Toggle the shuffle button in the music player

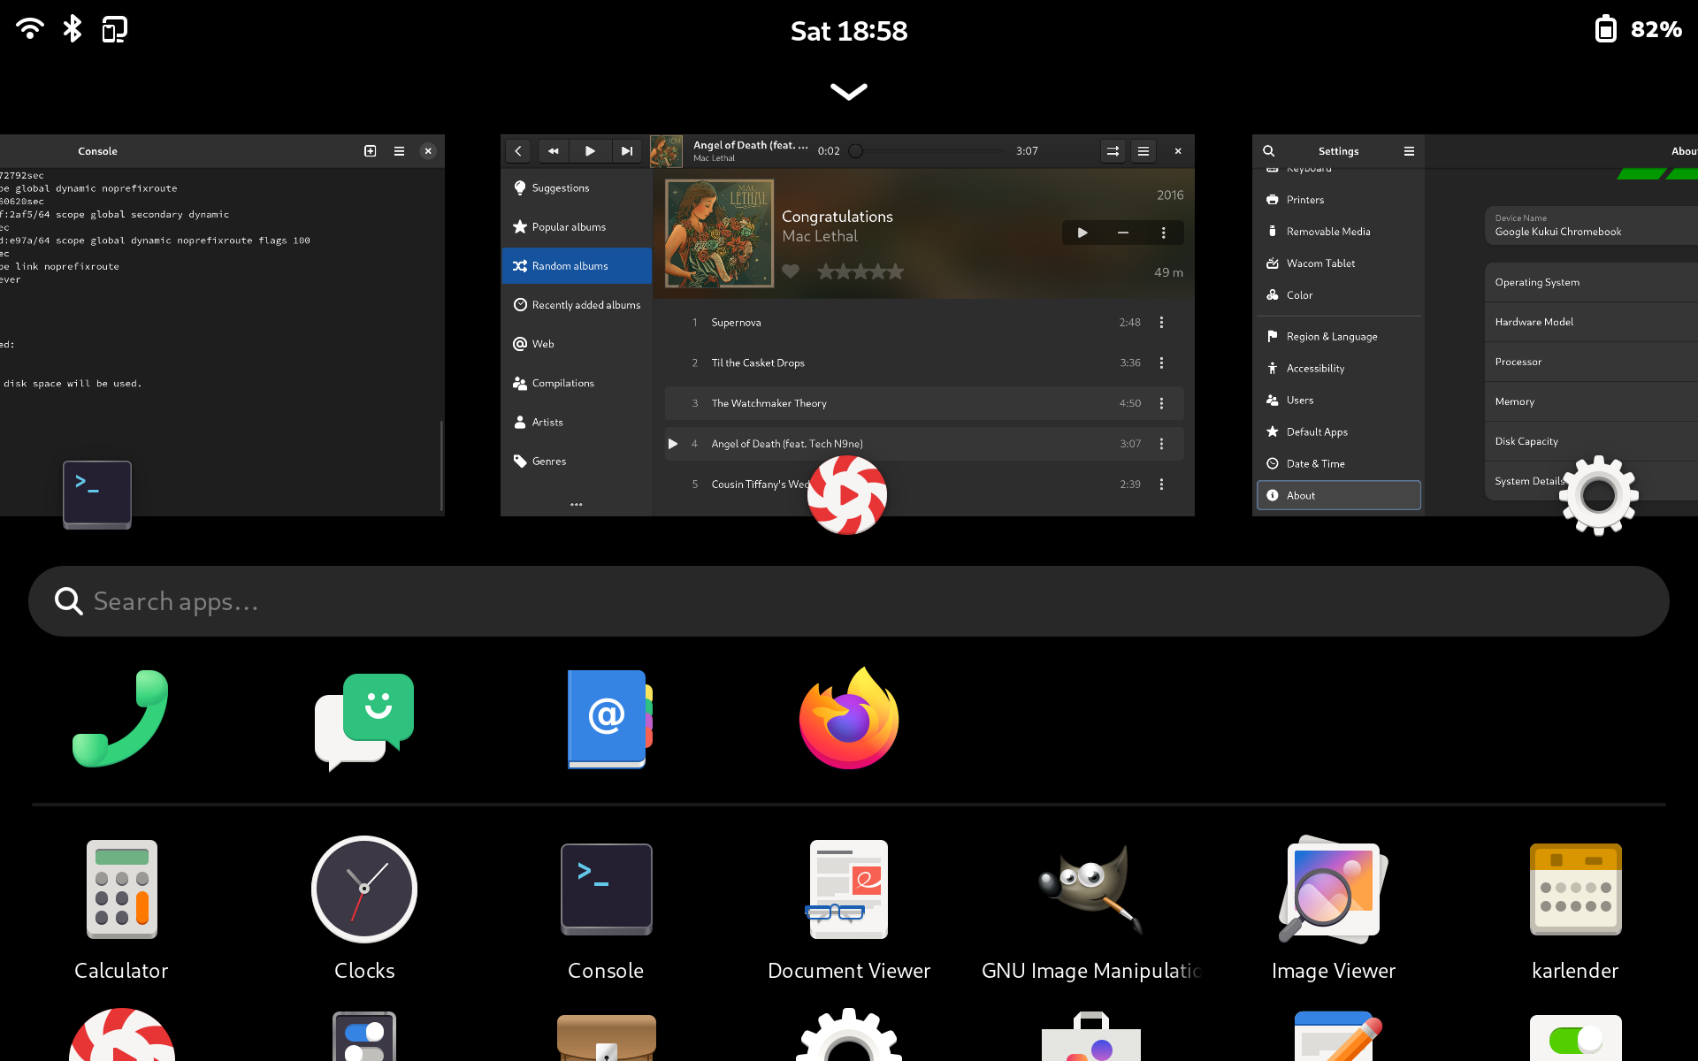click(1113, 151)
